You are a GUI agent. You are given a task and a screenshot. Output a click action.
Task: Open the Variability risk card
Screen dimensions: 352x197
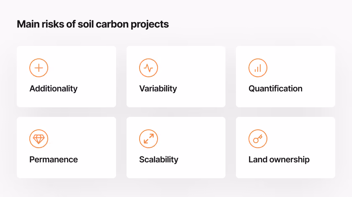(x=176, y=77)
